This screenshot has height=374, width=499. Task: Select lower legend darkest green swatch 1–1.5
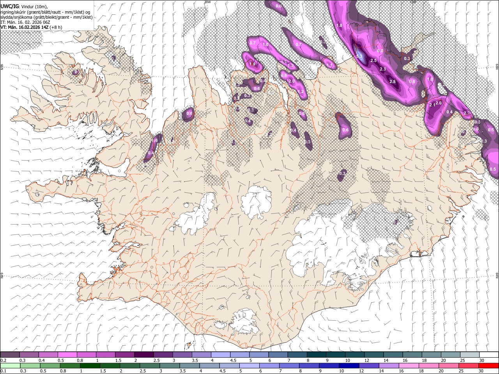(x=90, y=365)
